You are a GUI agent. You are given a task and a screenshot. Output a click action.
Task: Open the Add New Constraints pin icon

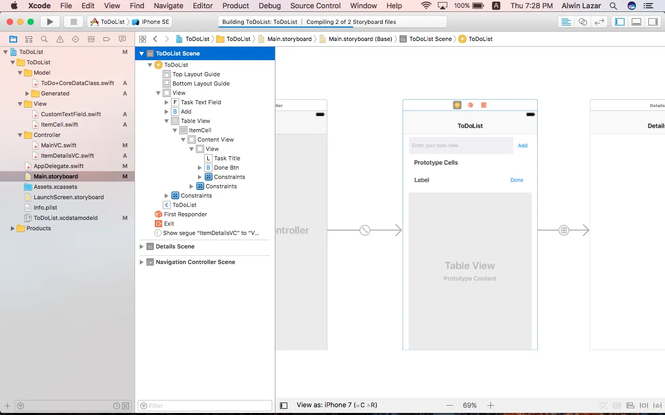click(x=644, y=405)
